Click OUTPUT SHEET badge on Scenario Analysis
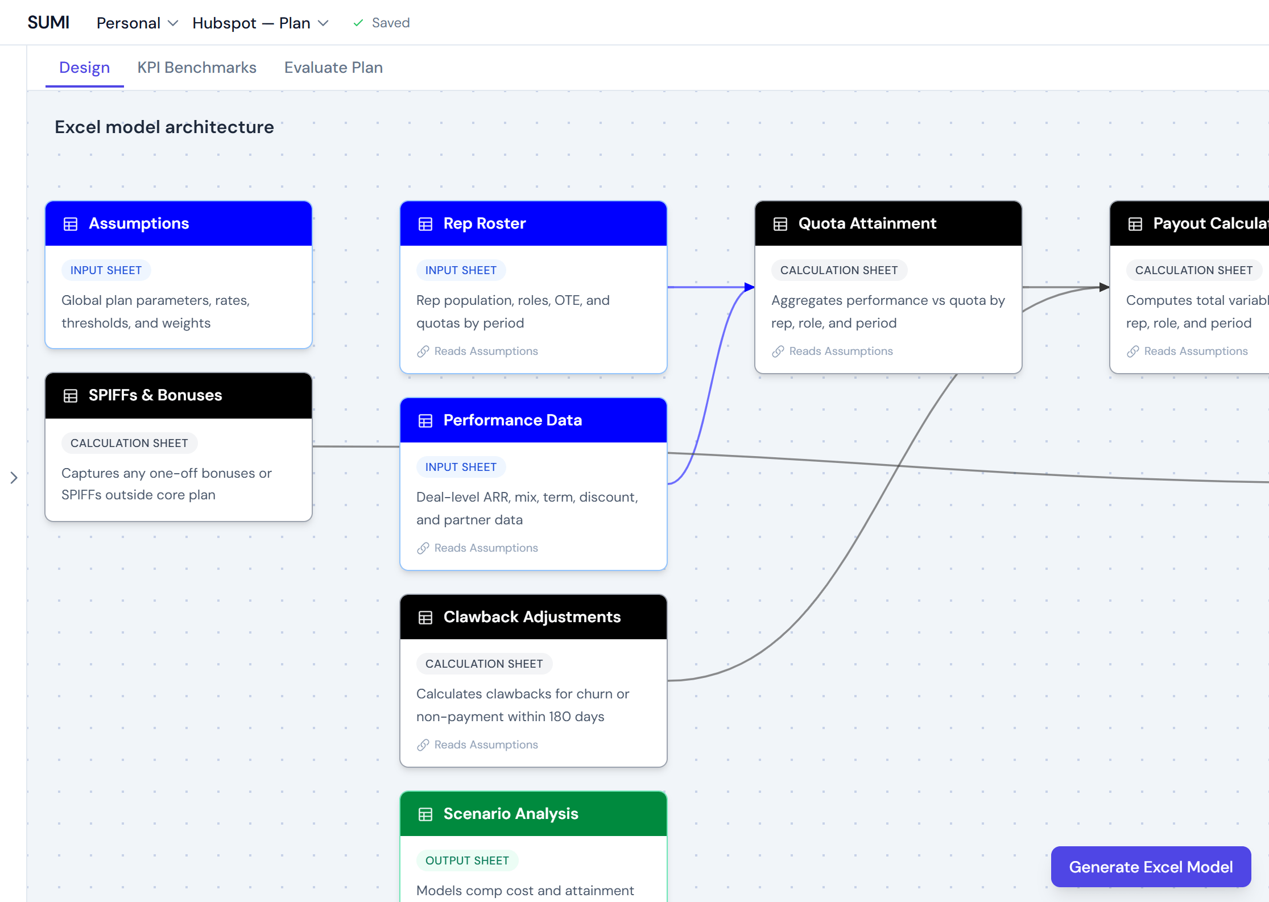This screenshot has height=902, width=1269. [467, 860]
